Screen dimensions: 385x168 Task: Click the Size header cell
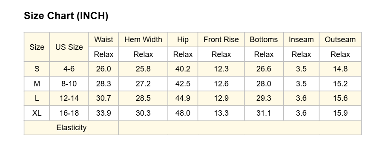pos(37,47)
